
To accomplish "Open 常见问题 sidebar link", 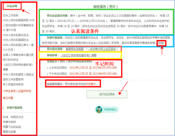I will [x=8, y=98].
